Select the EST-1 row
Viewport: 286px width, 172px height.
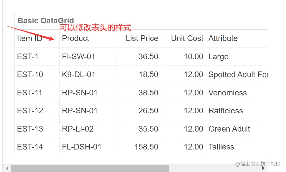[x=28, y=57]
